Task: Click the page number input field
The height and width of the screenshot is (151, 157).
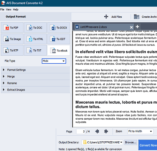Action: point(81,132)
